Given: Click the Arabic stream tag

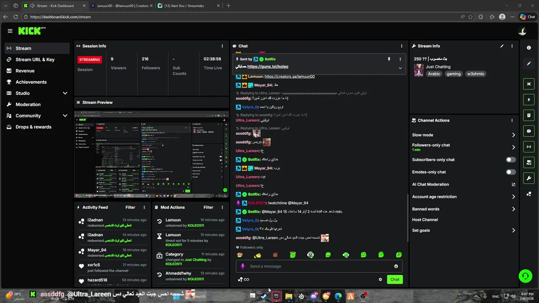Looking at the screenshot, I should point(434,74).
